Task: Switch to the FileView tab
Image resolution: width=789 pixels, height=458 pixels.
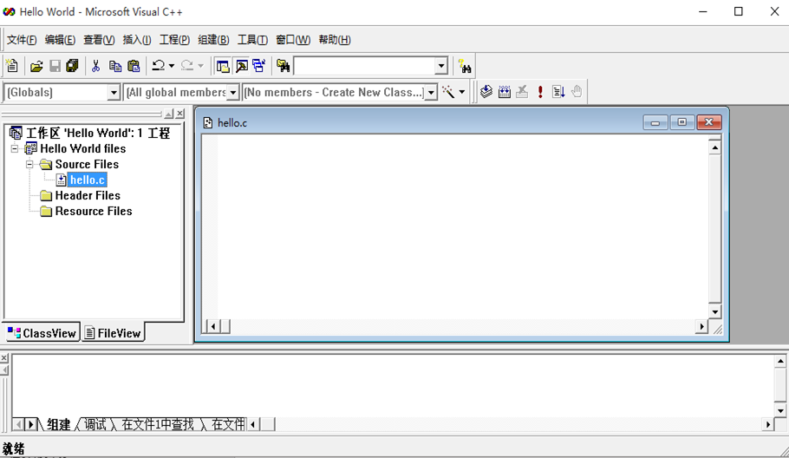Action: coord(114,333)
